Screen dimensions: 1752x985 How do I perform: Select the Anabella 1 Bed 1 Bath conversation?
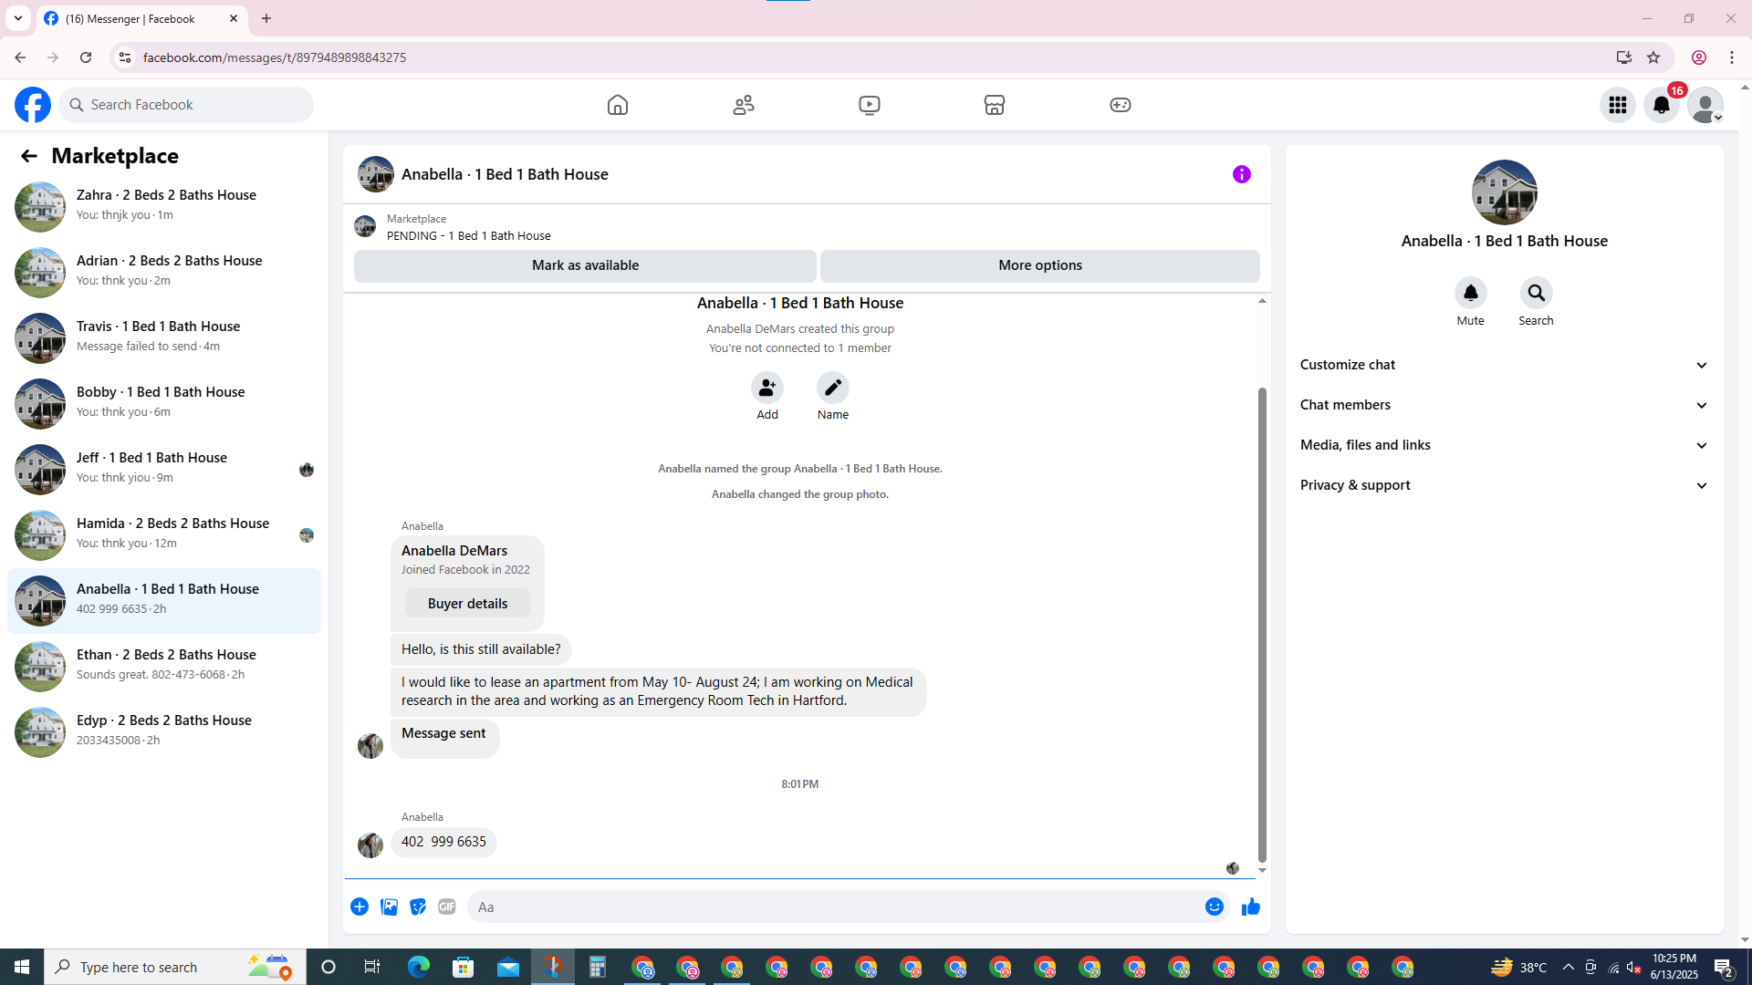tap(164, 600)
